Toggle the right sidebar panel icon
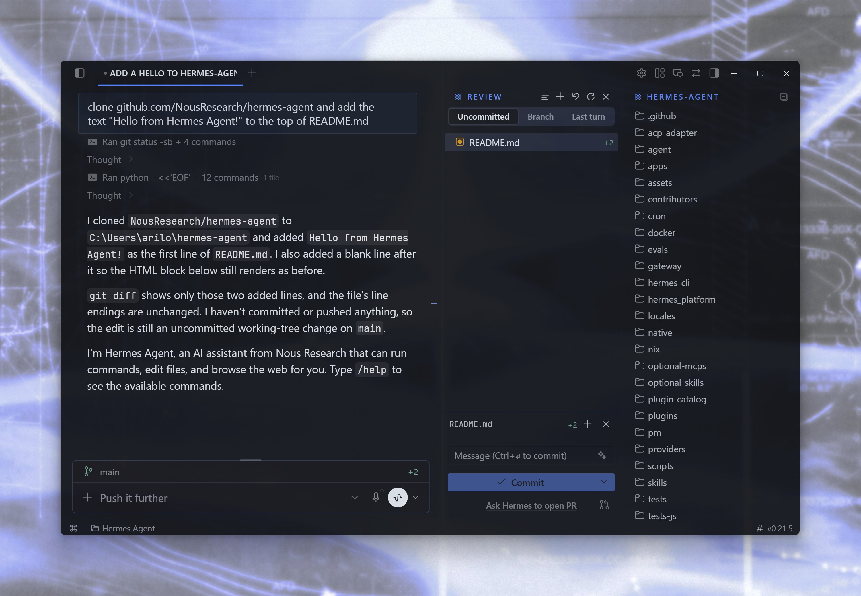This screenshot has height=596, width=861. [x=714, y=73]
